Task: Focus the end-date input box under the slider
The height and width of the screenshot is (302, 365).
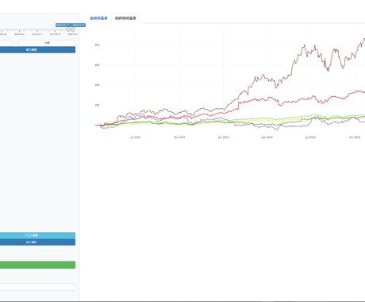Action: click(x=47, y=43)
